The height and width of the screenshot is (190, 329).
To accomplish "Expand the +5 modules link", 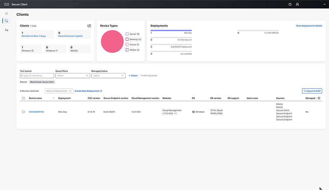I will [175, 113].
